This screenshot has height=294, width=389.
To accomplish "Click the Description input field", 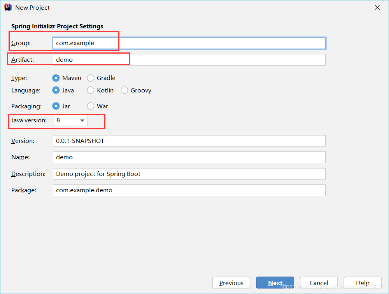I will click(189, 174).
